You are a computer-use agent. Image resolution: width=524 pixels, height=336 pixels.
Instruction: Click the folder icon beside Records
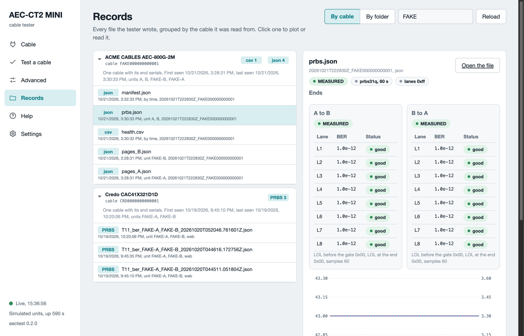click(13, 98)
